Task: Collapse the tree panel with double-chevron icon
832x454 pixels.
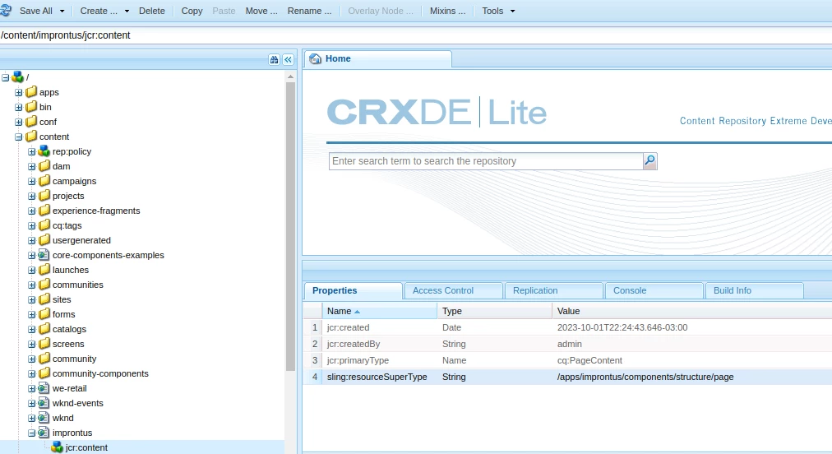Action: point(288,59)
